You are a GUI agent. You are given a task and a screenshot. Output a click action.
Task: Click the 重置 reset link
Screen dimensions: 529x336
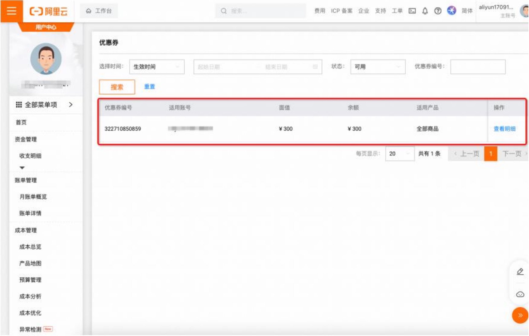(149, 87)
